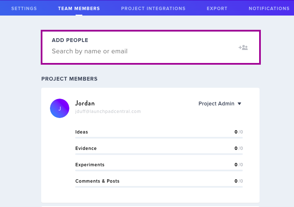Screen dimensions: 294x207
Task: Click the Add People heading
Action: (70, 40)
